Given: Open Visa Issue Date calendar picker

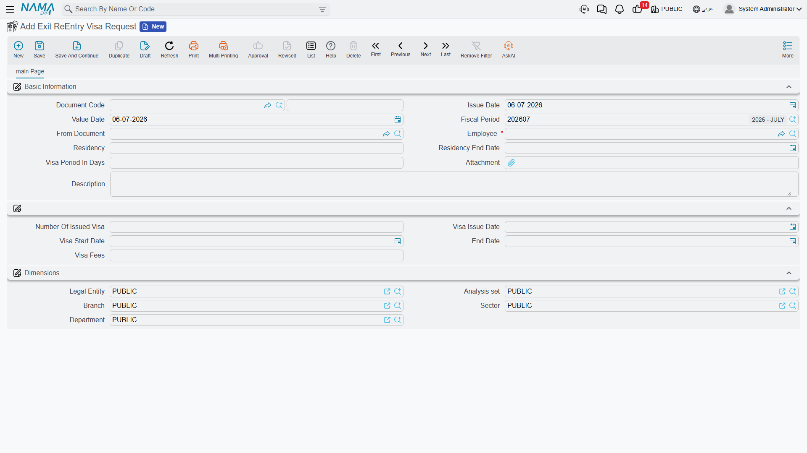Looking at the screenshot, I should pyautogui.click(x=793, y=227).
